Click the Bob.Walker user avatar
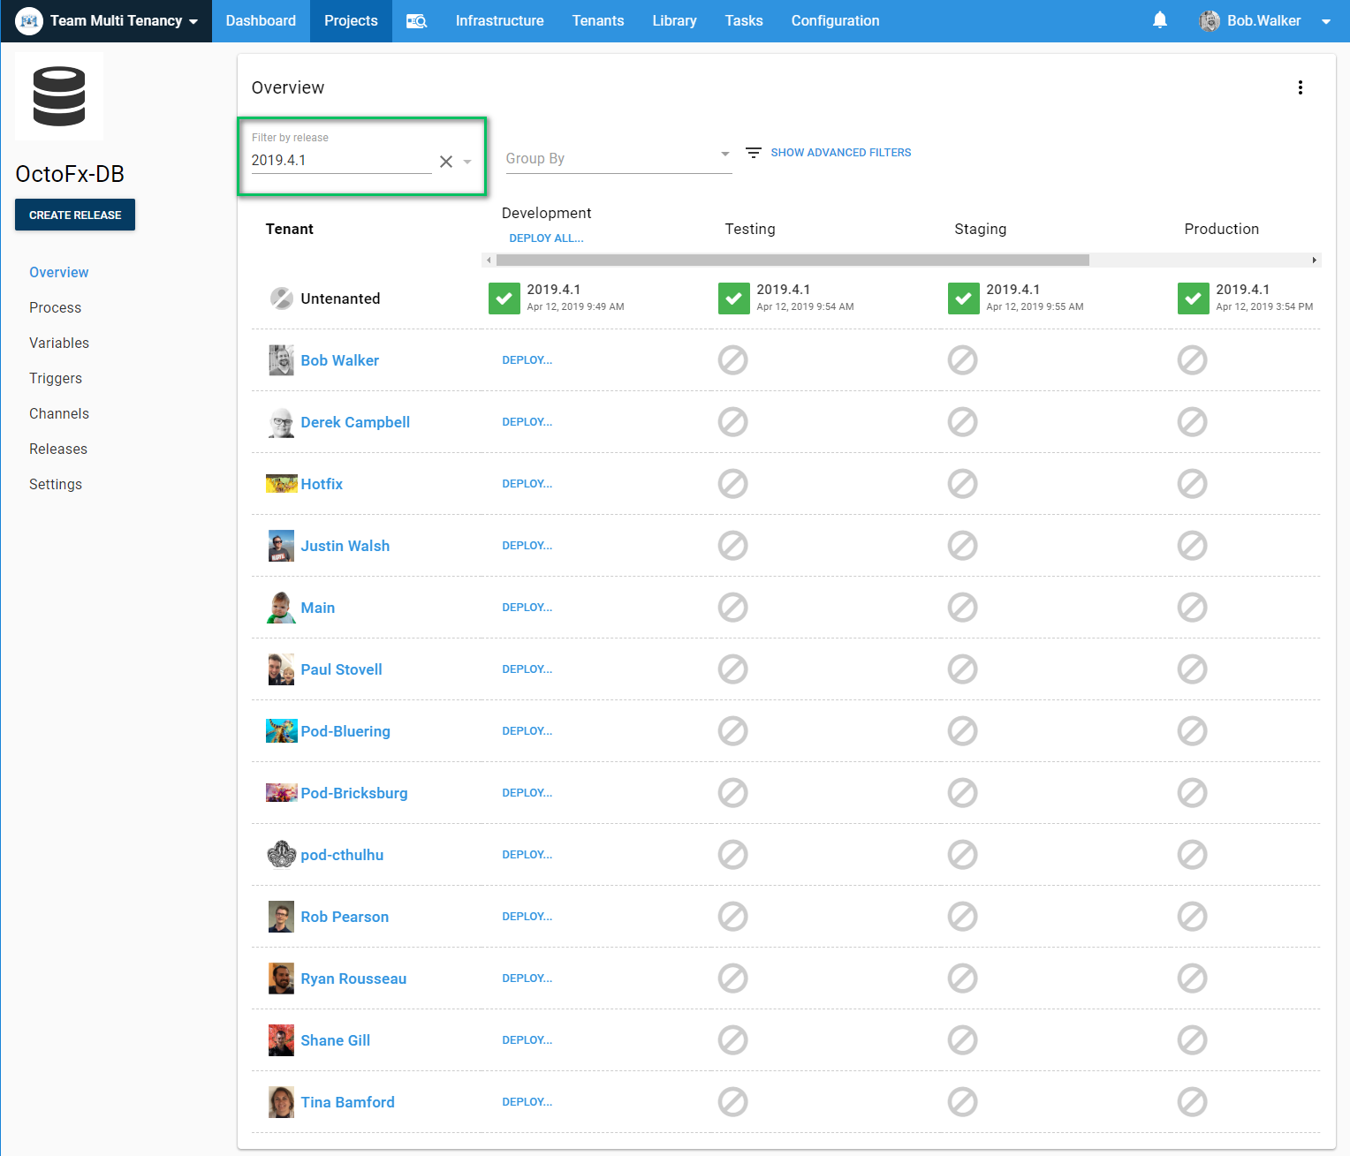This screenshot has height=1156, width=1350. click(1209, 21)
